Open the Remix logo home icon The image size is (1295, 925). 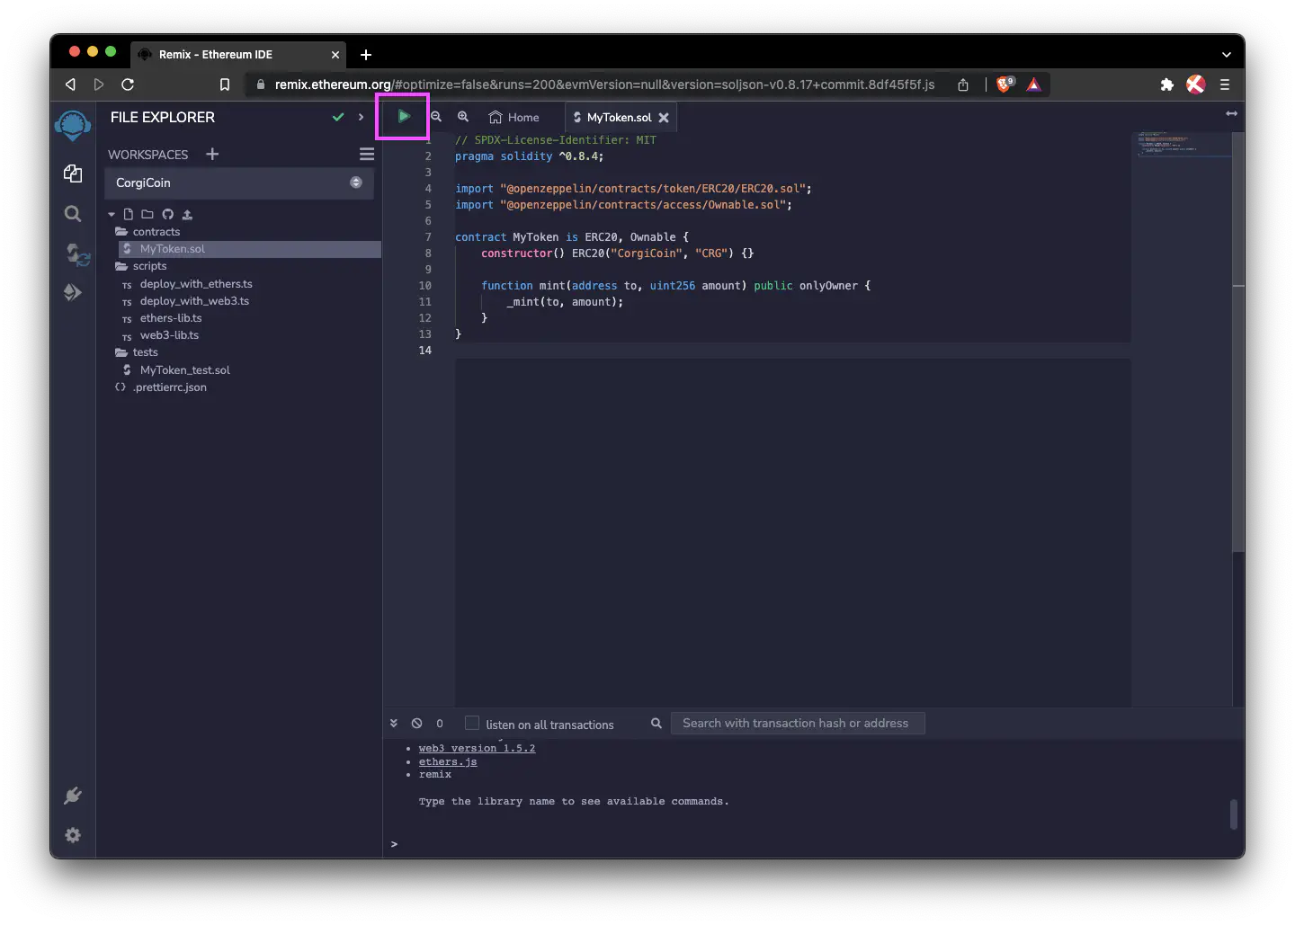click(x=73, y=125)
